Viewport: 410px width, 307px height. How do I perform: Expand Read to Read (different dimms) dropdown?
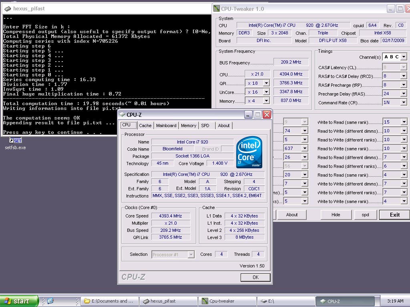(x=404, y=157)
